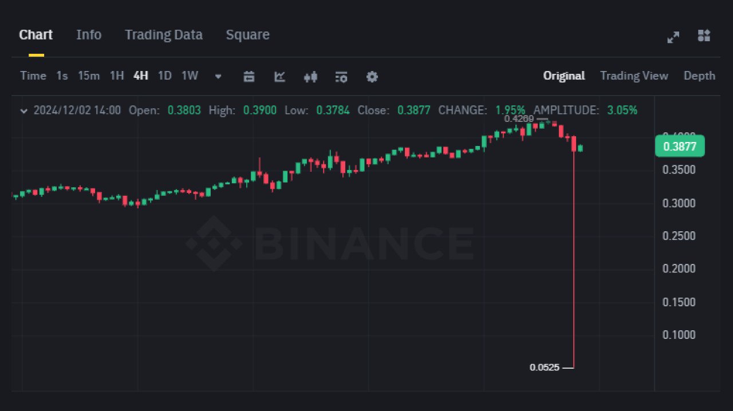This screenshot has width=733, height=411.
Task: Select the Time interval option
Action: pyautogui.click(x=33, y=76)
